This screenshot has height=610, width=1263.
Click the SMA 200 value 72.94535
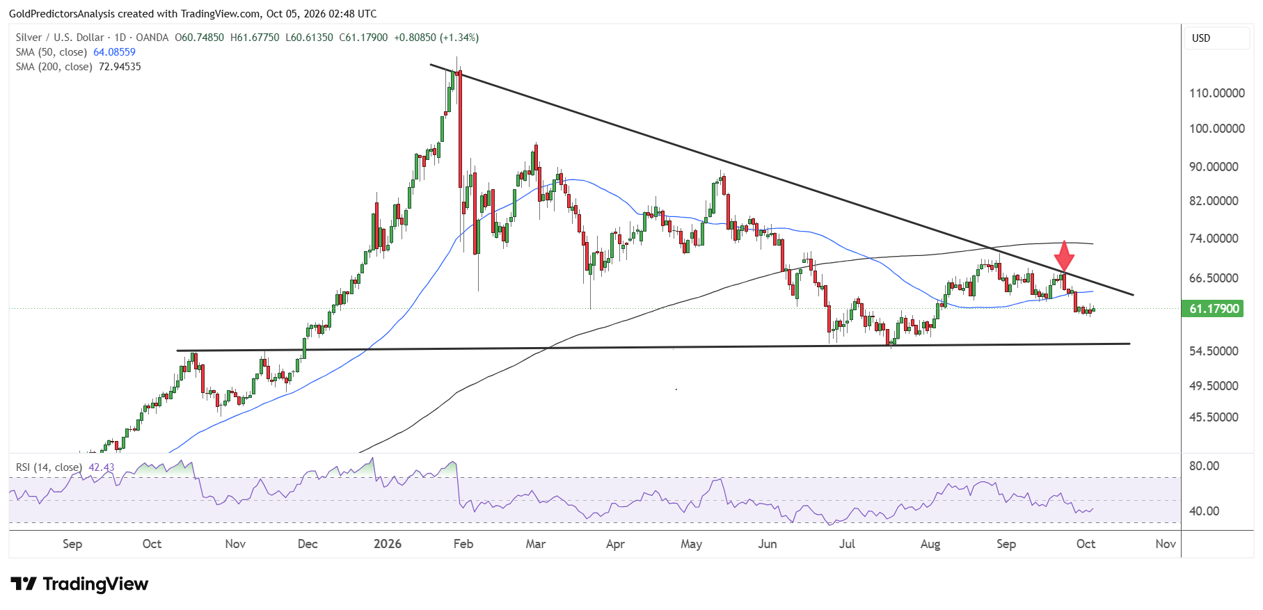click(120, 67)
